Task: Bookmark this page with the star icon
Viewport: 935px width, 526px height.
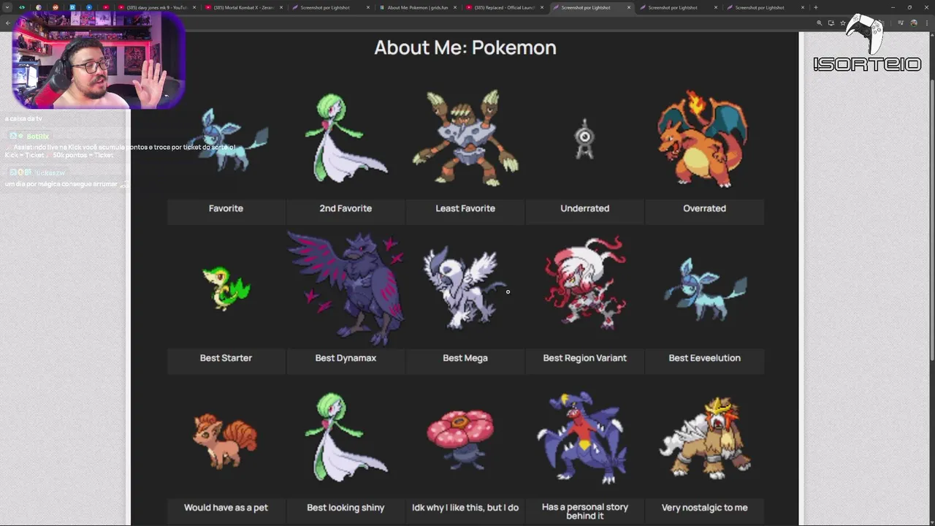Action: tap(842, 23)
